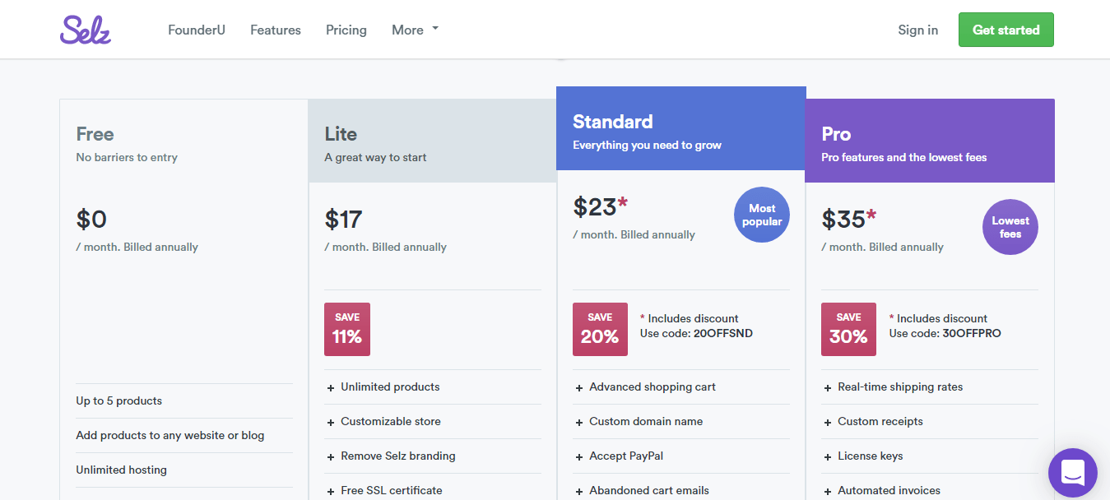
Task: Open the chat widget bubble
Action: tap(1072, 472)
